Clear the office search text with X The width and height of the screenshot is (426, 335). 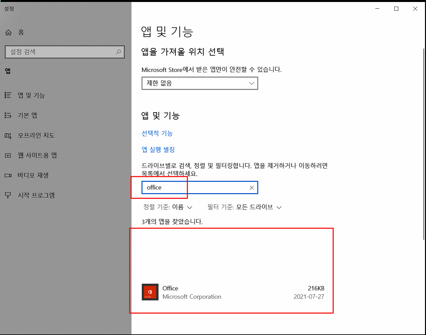click(252, 187)
